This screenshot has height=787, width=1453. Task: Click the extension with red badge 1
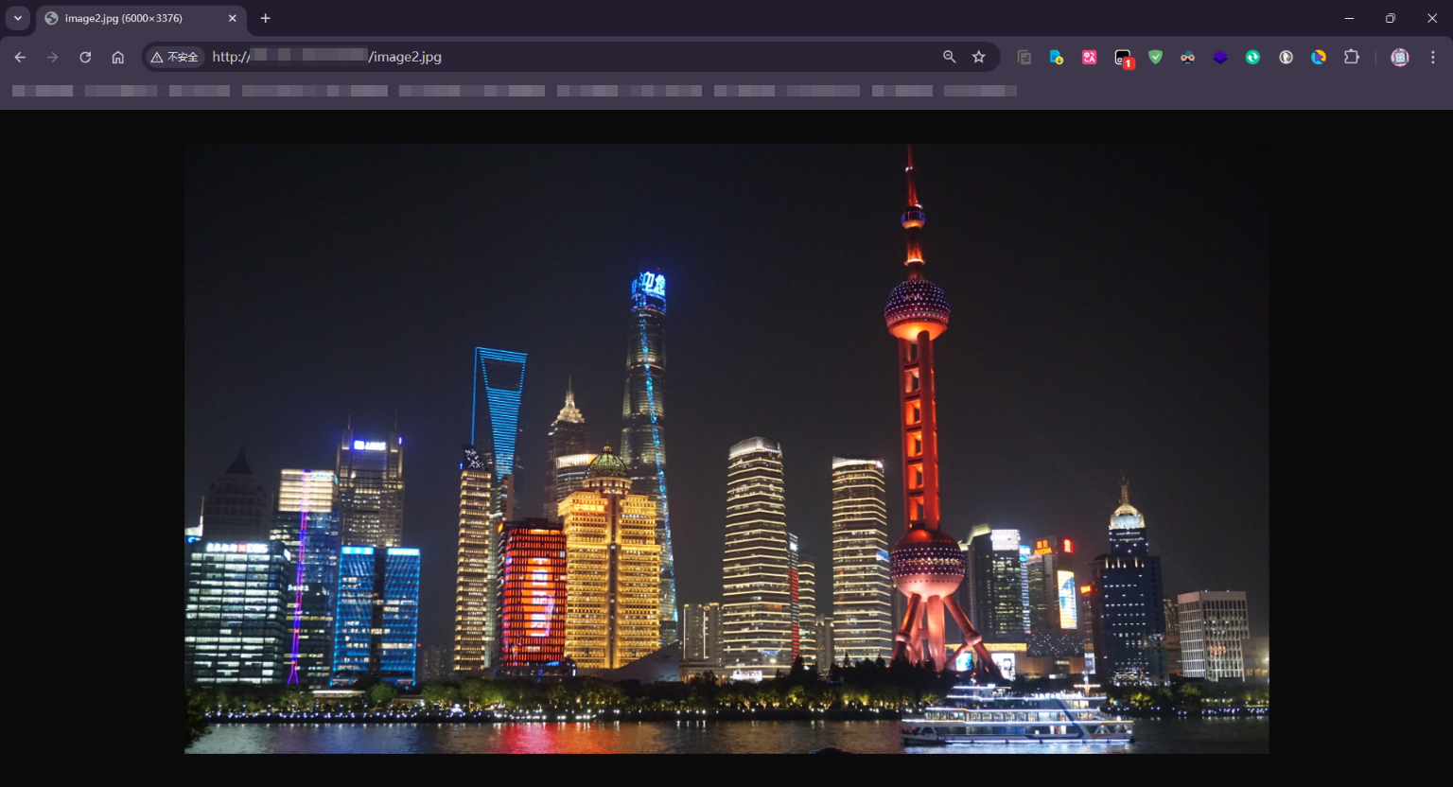click(x=1123, y=58)
